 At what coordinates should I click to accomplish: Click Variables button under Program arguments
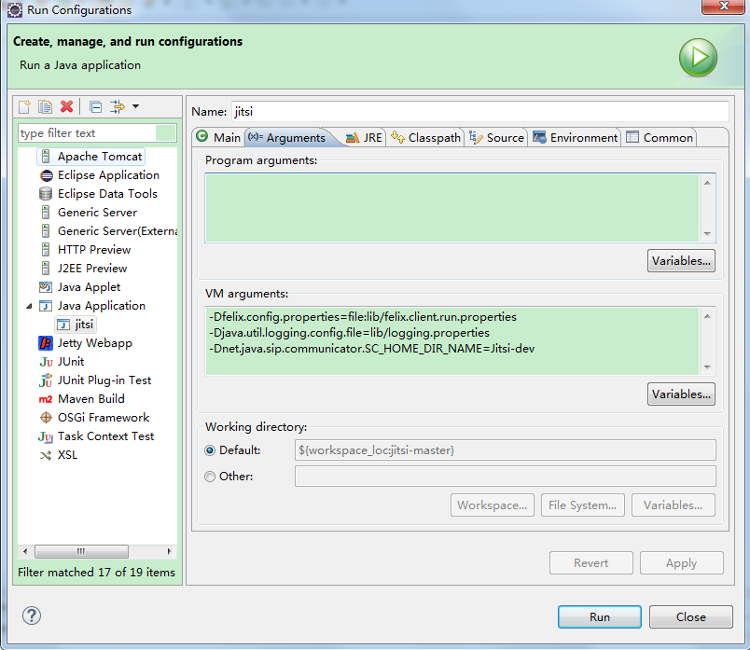tap(681, 261)
